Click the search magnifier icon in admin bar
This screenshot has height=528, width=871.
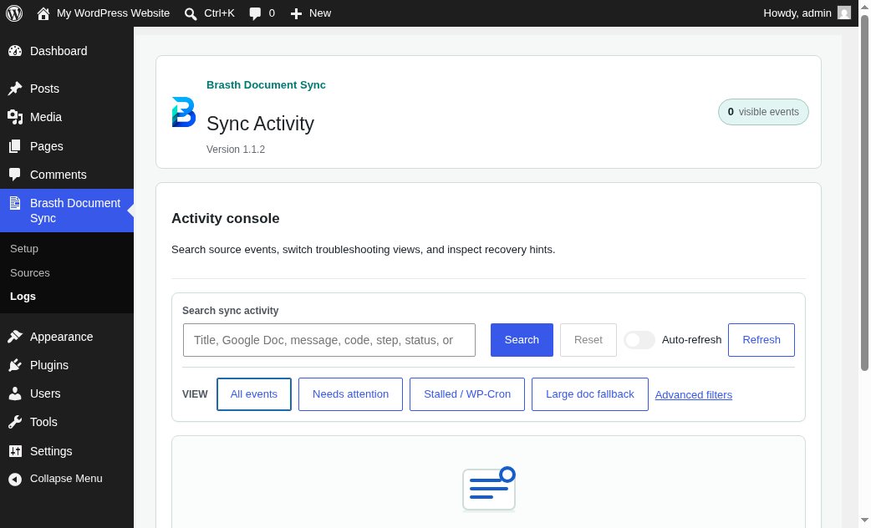tap(191, 13)
